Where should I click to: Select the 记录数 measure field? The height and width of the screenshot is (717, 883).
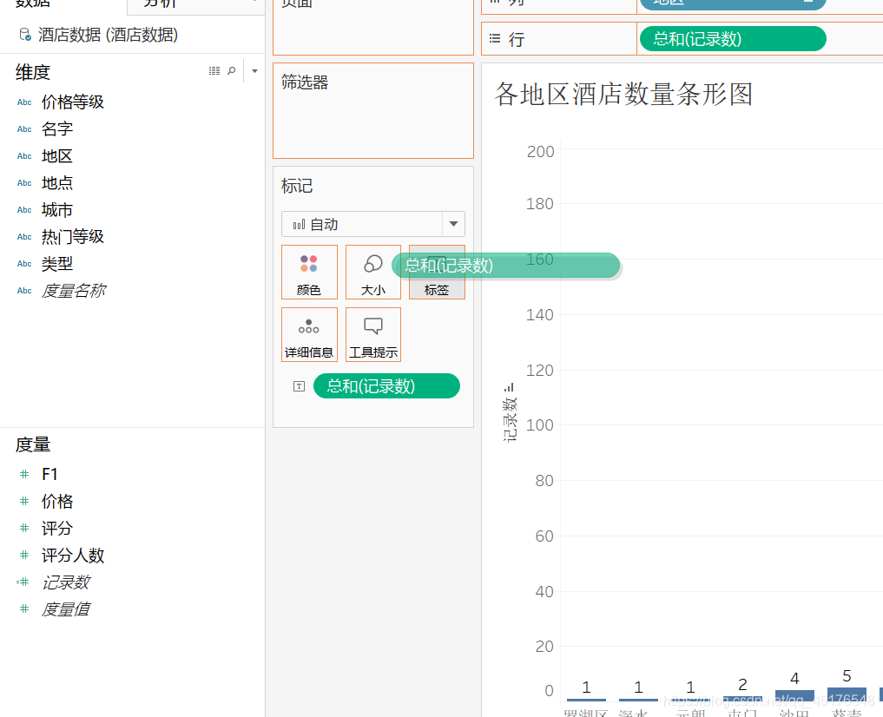68,582
